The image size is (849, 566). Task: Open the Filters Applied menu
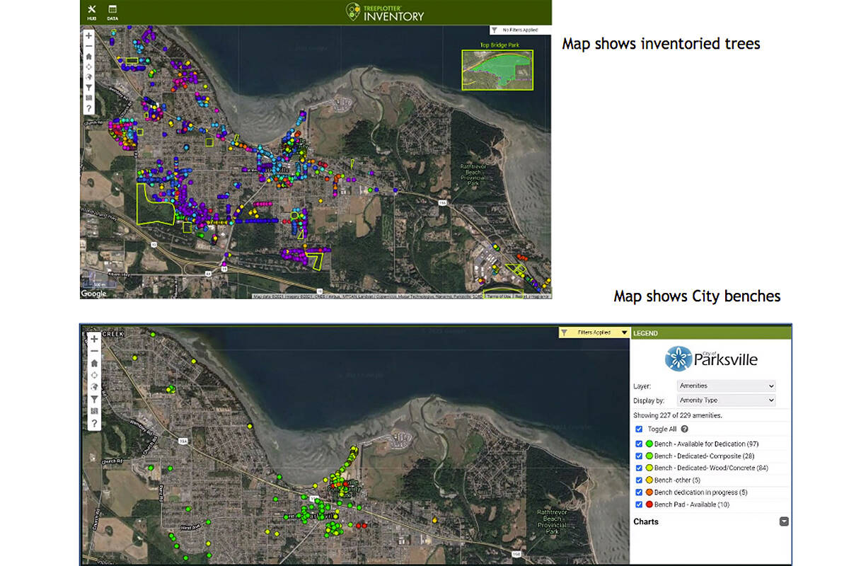594,333
